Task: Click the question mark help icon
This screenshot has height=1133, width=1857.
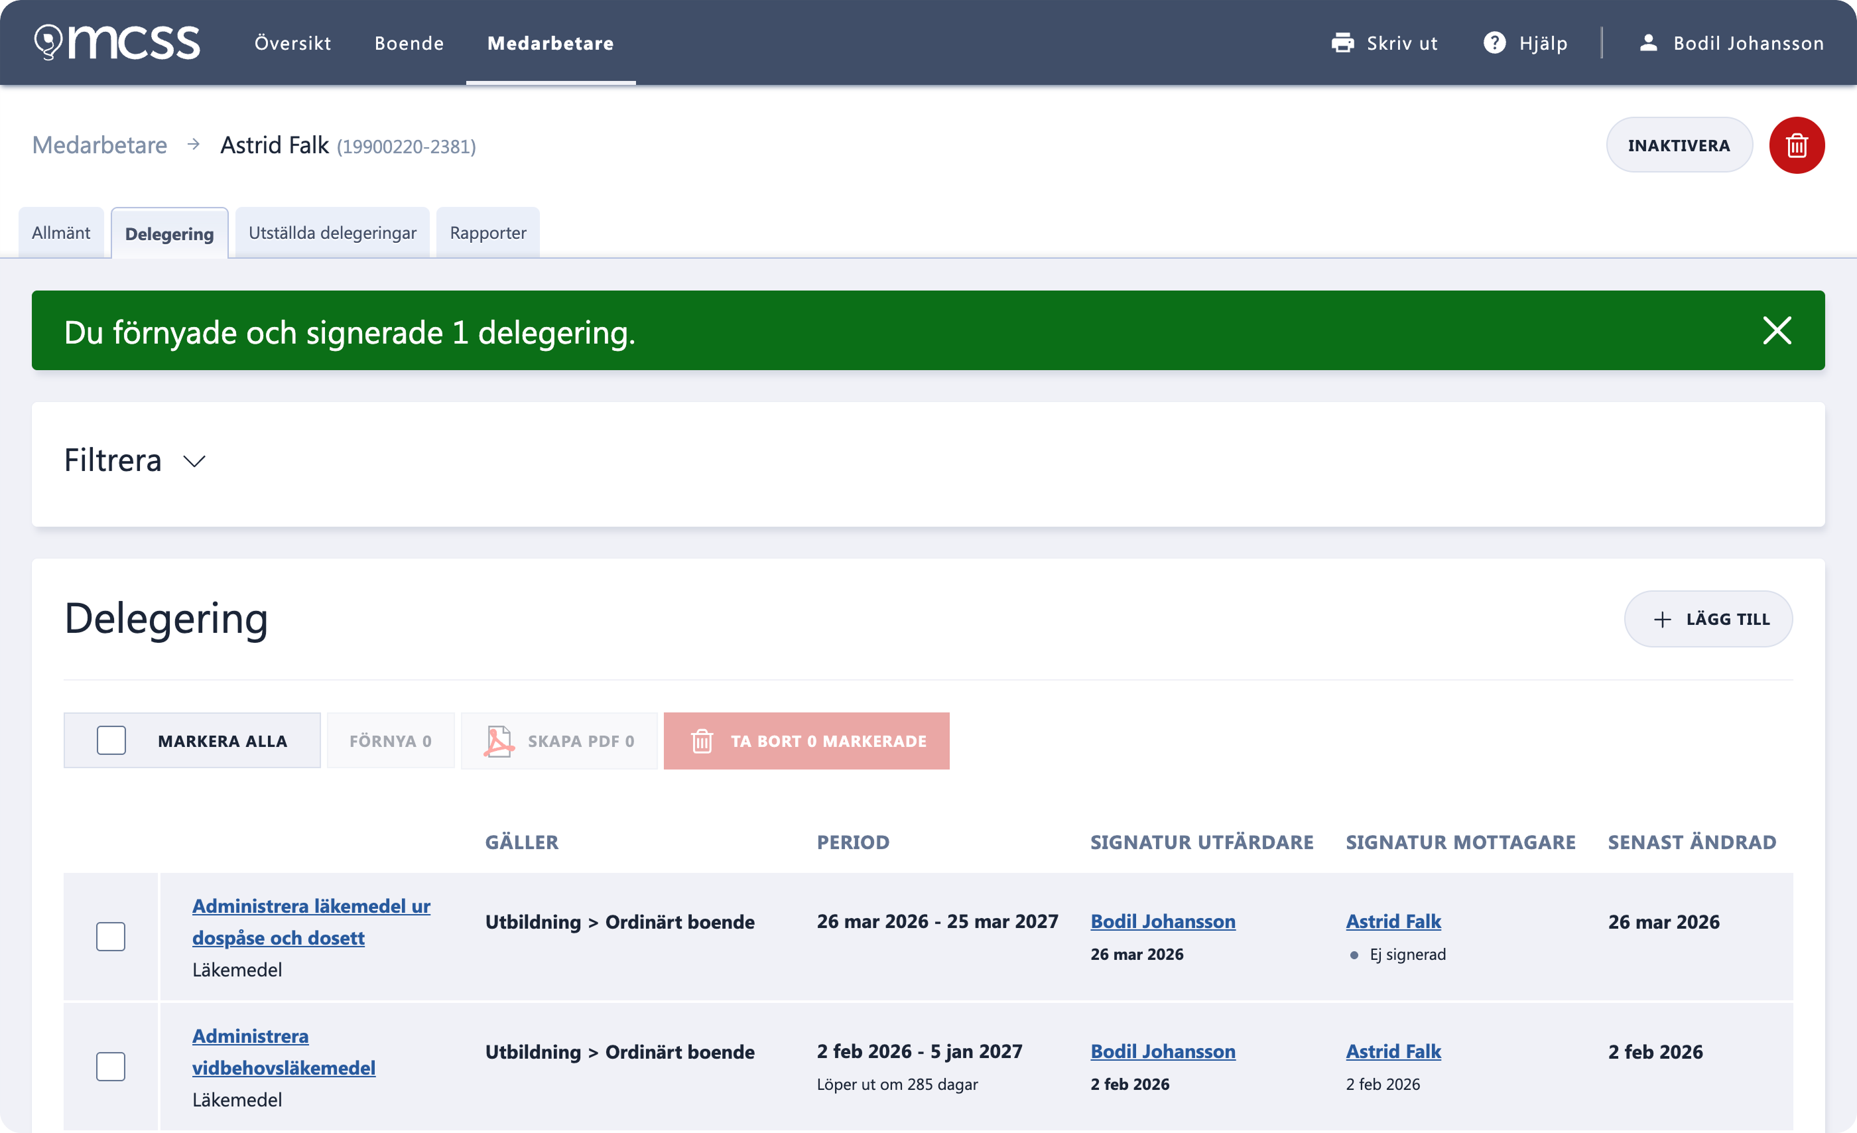Action: point(1494,43)
